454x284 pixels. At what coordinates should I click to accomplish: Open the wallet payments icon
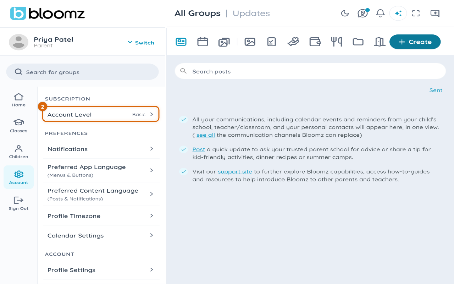(315, 42)
